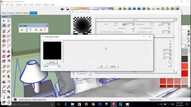This screenshot has height=107, width=191.
Task: Open the Window menu
Action: coord(38,5)
